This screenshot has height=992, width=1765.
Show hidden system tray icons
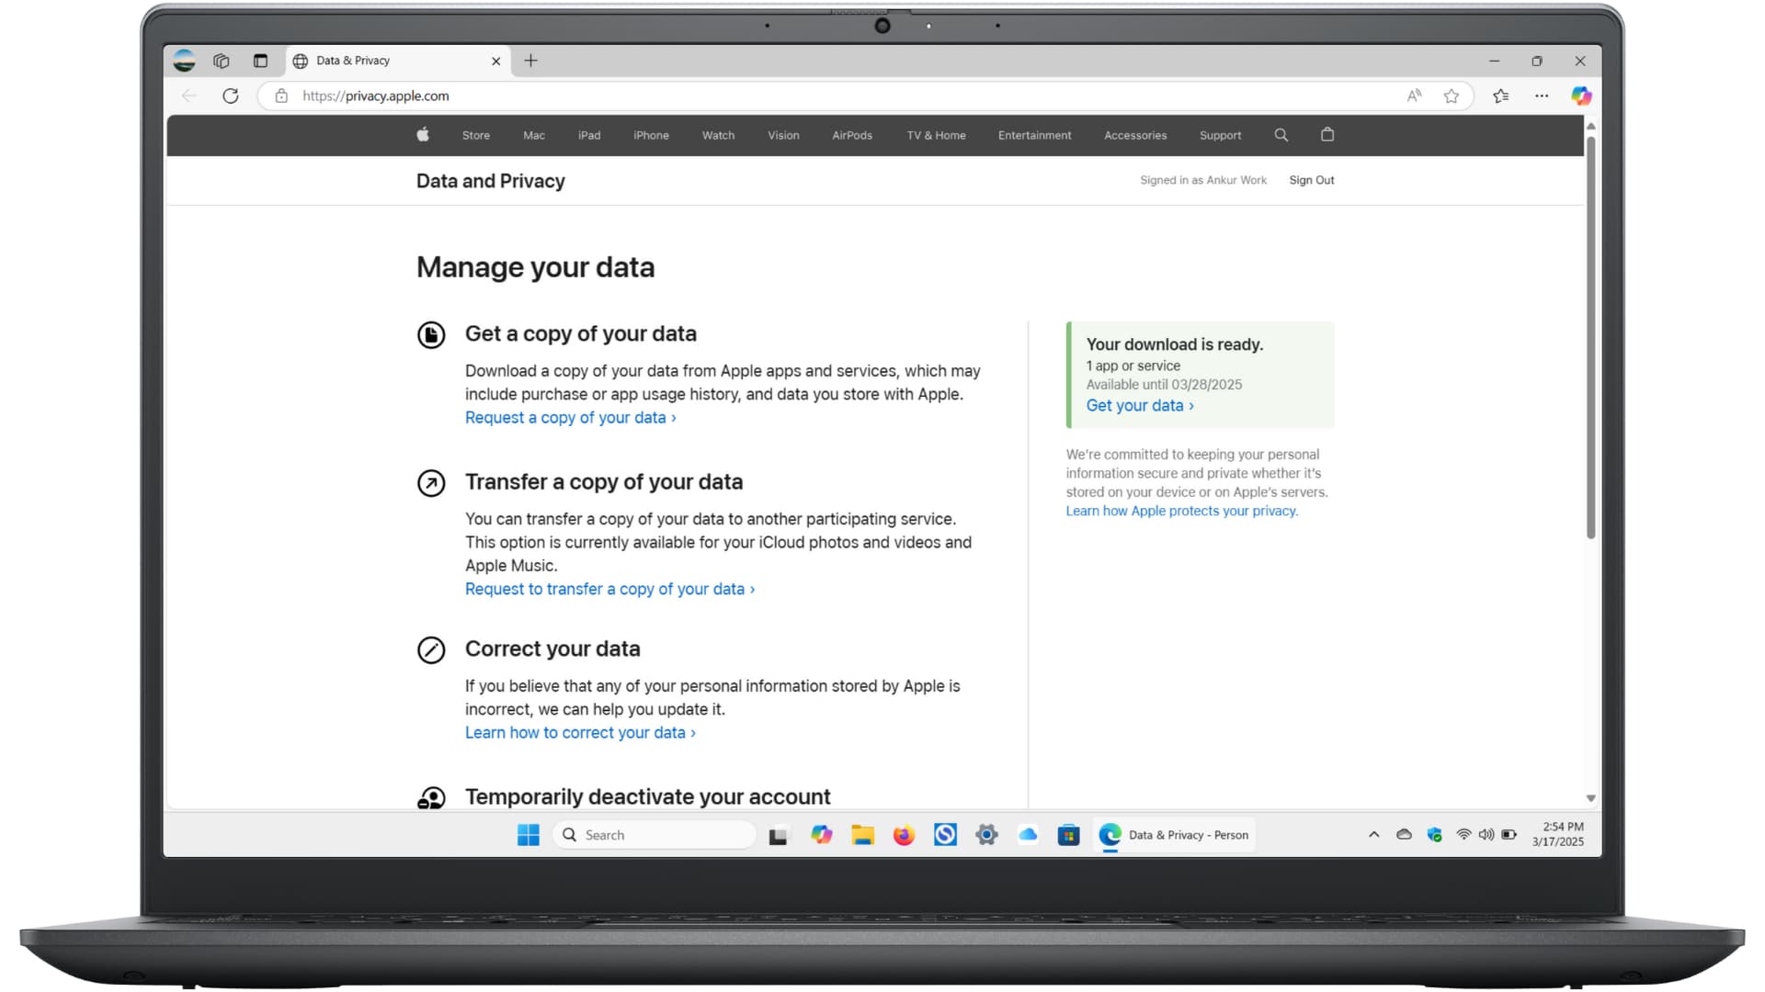click(1373, 835)
